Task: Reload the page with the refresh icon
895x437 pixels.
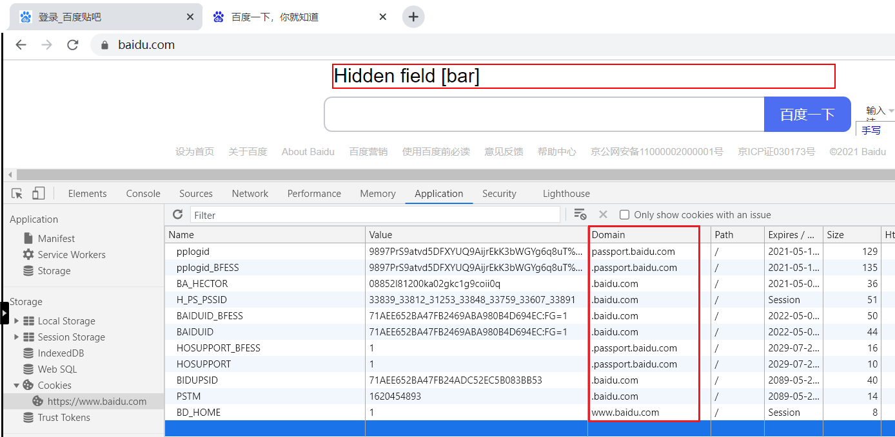Action: click(x=73, y=44)
